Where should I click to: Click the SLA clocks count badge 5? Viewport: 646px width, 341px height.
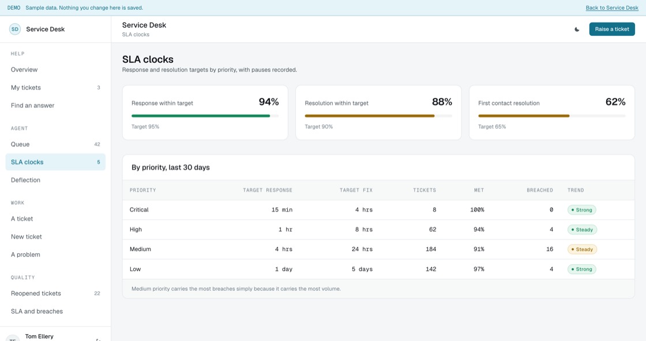click(x=99, y=162)
